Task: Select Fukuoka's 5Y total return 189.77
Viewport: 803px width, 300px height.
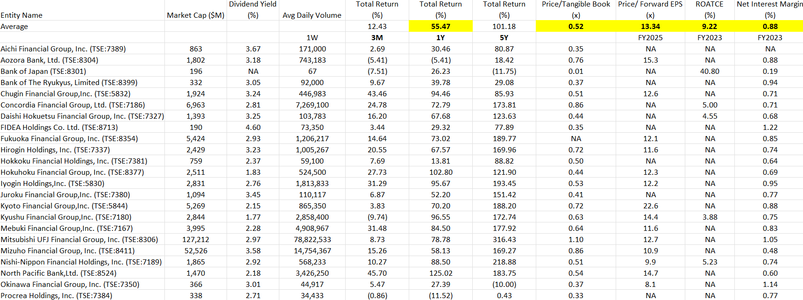Action: (x=504, y=139)
